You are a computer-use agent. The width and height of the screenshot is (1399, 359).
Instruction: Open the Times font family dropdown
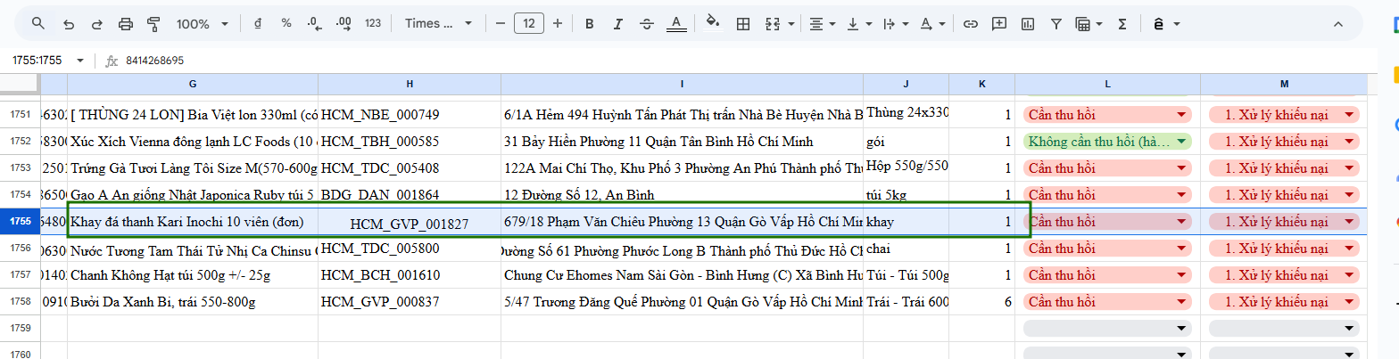(436, 23)
